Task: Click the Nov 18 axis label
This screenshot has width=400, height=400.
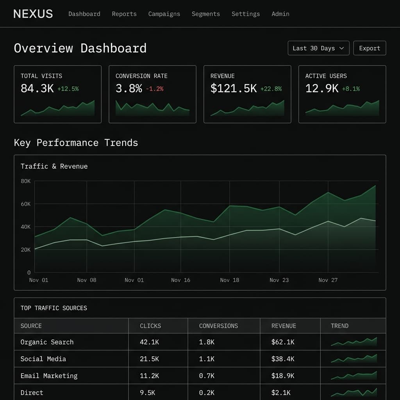Action: 230,280
